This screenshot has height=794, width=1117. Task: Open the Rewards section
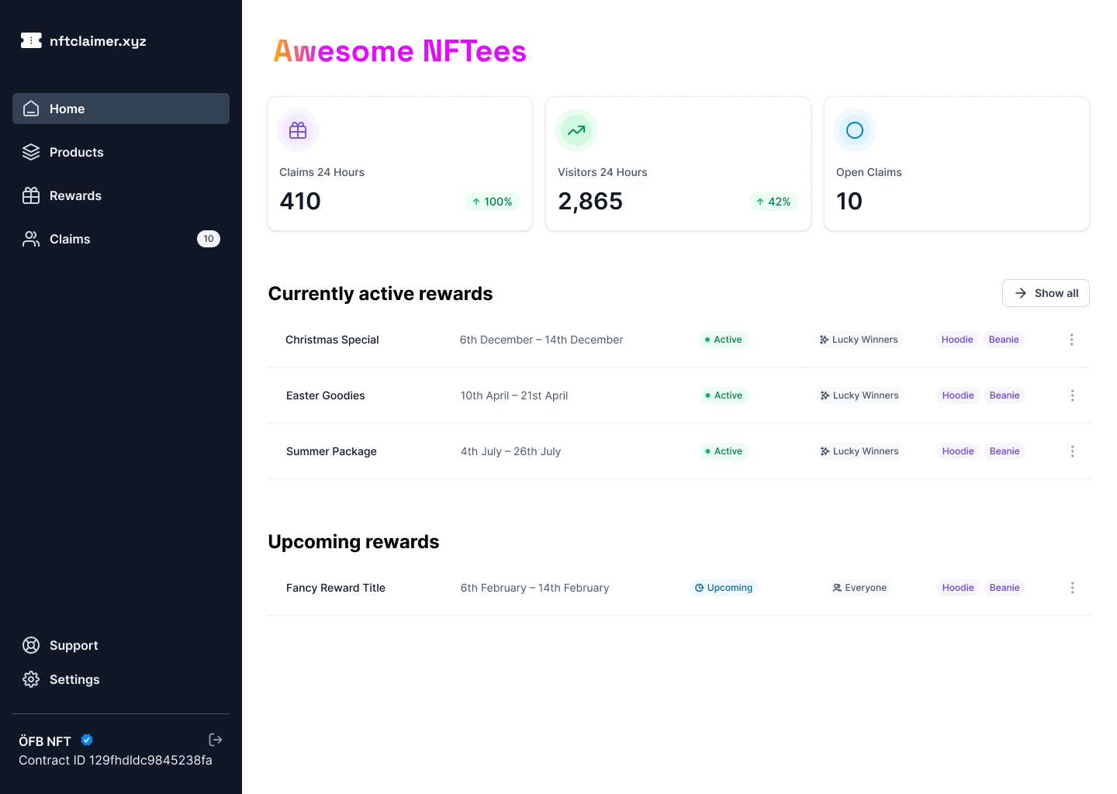point(121,195)
